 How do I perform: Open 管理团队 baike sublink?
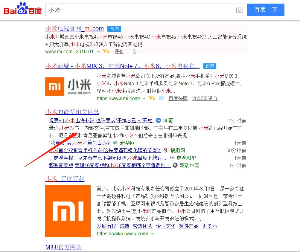click(143, 226)
